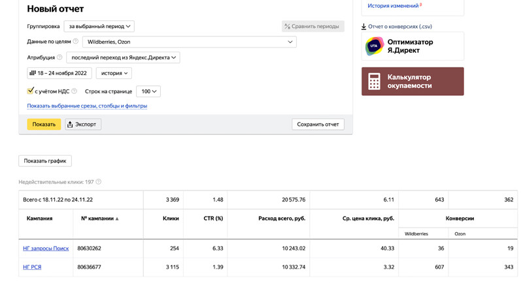The width and height of the screenshot is (523, 283).
Task: Click the help icon beside Недействительные клики
Action: pos(99,182)
